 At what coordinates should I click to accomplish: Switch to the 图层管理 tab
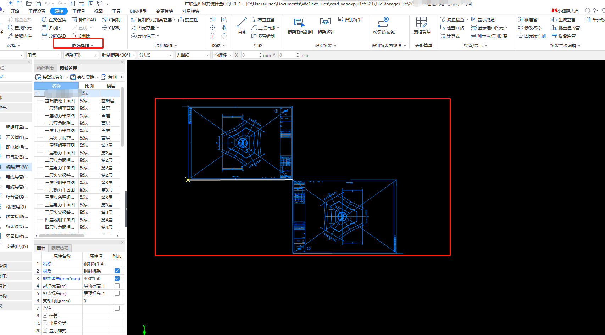tap(60, 248)
